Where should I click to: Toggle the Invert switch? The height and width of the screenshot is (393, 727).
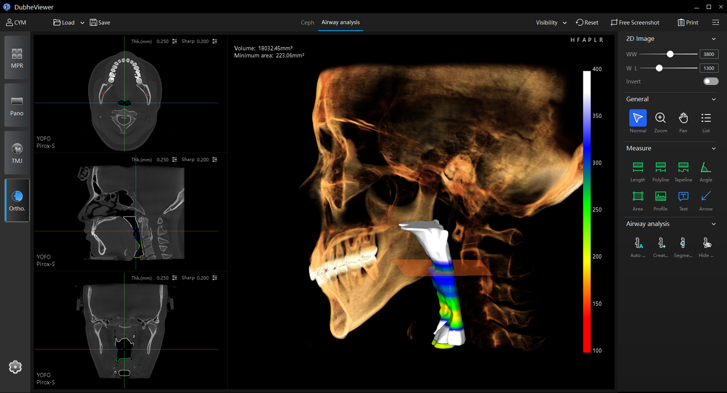point(711,82)
